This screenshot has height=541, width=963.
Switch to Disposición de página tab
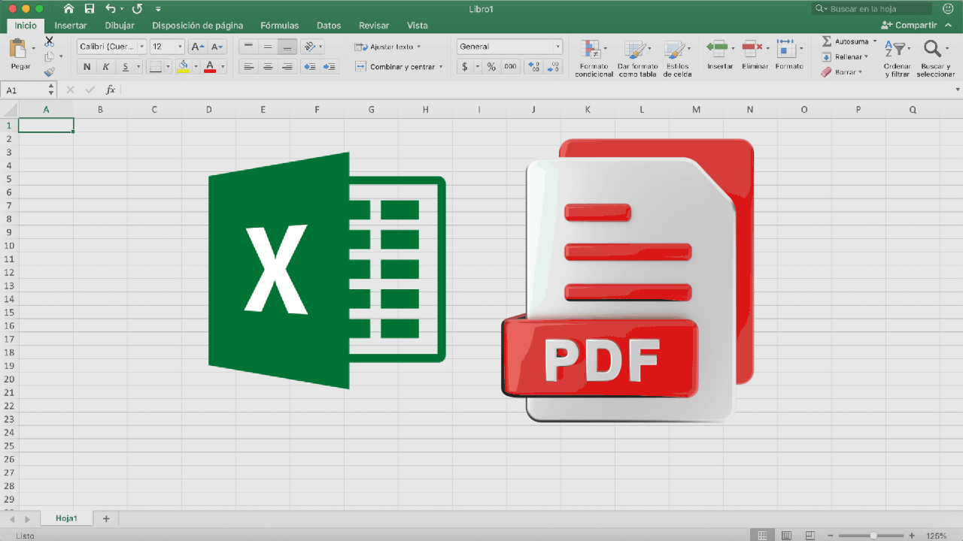click(198, 26)
